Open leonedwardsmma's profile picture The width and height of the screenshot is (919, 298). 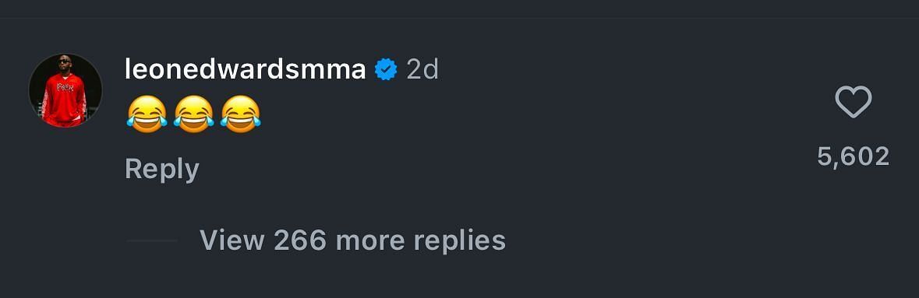pyautogui.click(x=65, y=90)
